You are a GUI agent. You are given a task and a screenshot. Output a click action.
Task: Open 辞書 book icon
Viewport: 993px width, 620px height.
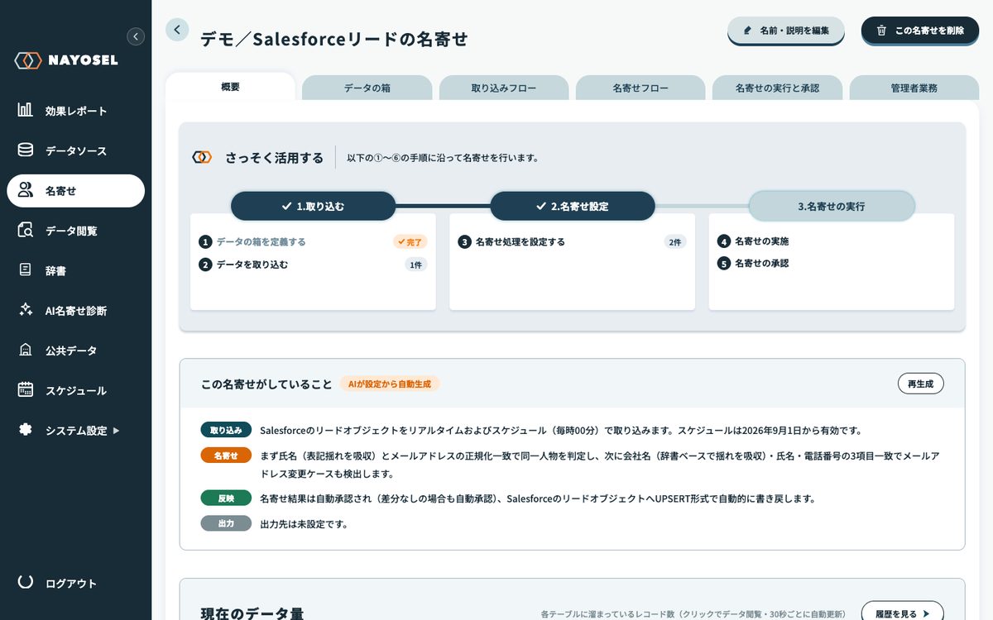point(26,269)
